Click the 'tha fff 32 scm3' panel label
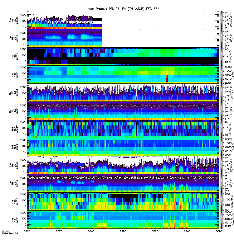The image size is (234, 249). (14, 38)
